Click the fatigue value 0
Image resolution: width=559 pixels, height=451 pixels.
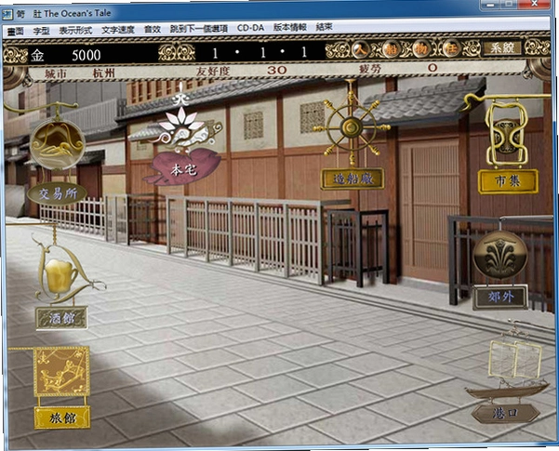coord(433,67)
